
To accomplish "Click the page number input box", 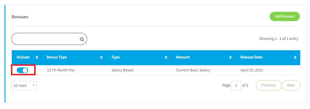I will tap(236, 86).
